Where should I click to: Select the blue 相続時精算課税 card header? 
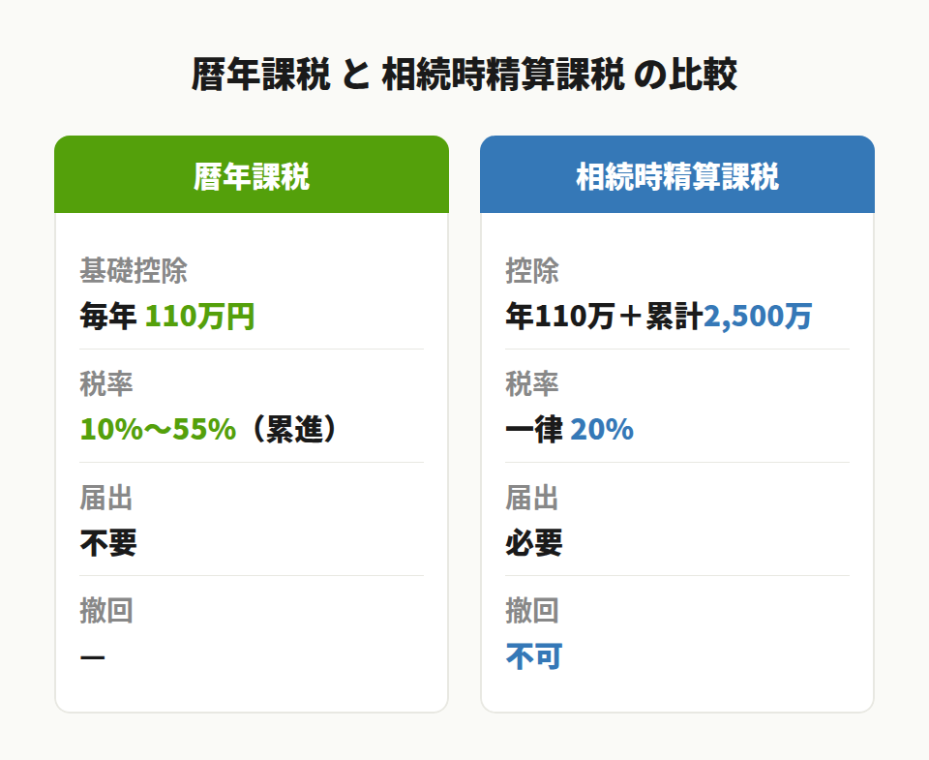click(x=676, y=176)
